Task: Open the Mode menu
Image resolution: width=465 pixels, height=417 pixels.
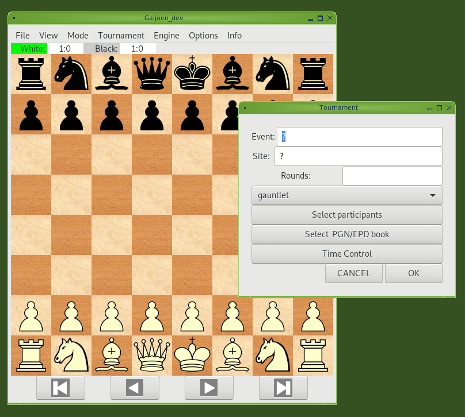Action: point(78,36)
